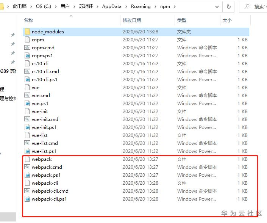
Task: Click the webpack.cmd script icon
Action: [27, 167]
